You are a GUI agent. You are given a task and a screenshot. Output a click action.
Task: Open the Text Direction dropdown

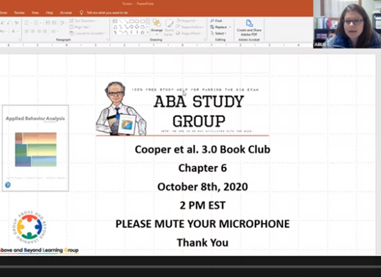[83, 21]
